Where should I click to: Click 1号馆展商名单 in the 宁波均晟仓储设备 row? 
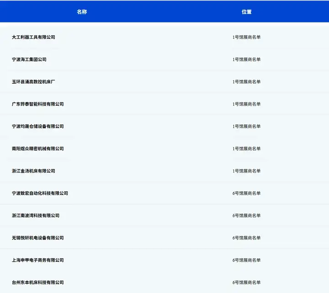point(247,126)
